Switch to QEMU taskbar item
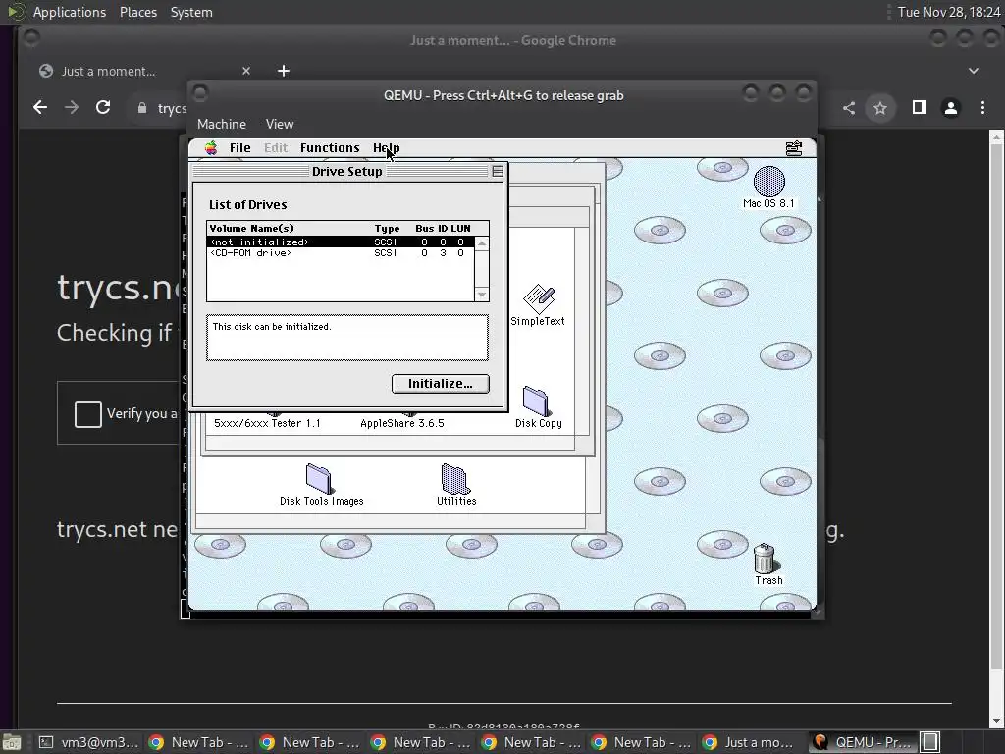Image resolution: width=1005 pixels, height=754 pixels. pyautogui.click(x=862, y=742)
